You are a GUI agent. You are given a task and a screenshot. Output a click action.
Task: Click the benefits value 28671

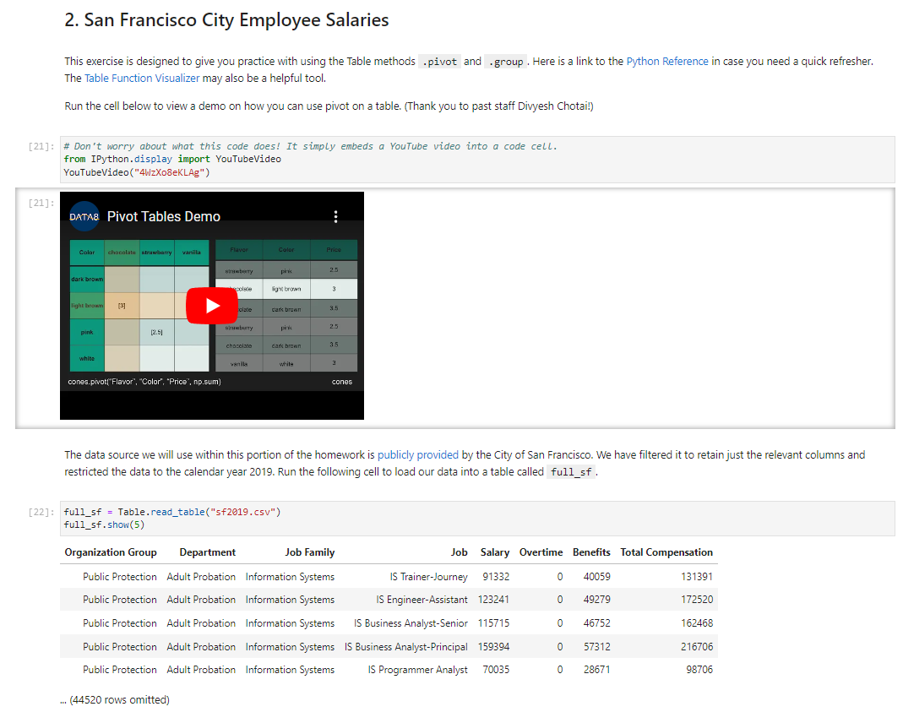596,670
